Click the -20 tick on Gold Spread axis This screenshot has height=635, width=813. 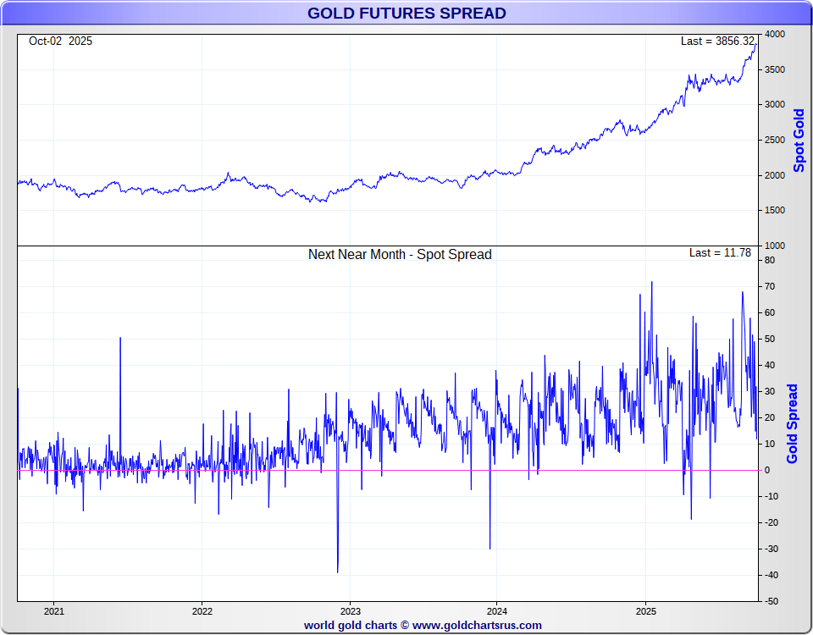772,522
